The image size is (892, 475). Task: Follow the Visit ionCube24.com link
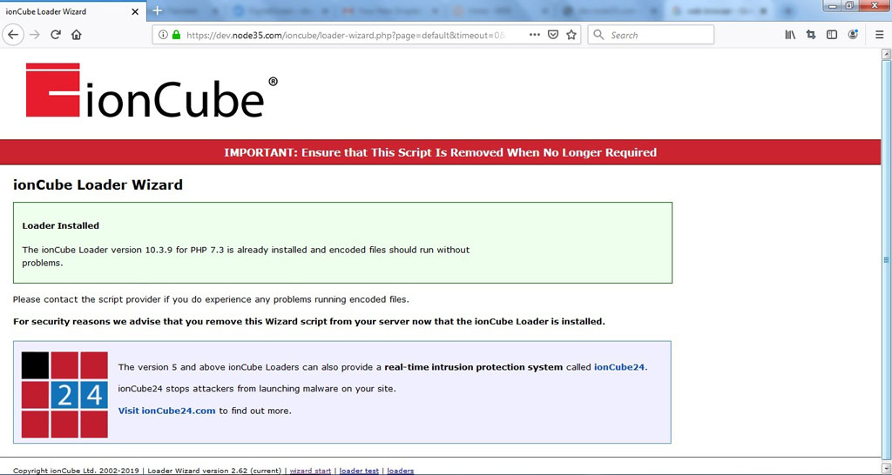166,411
